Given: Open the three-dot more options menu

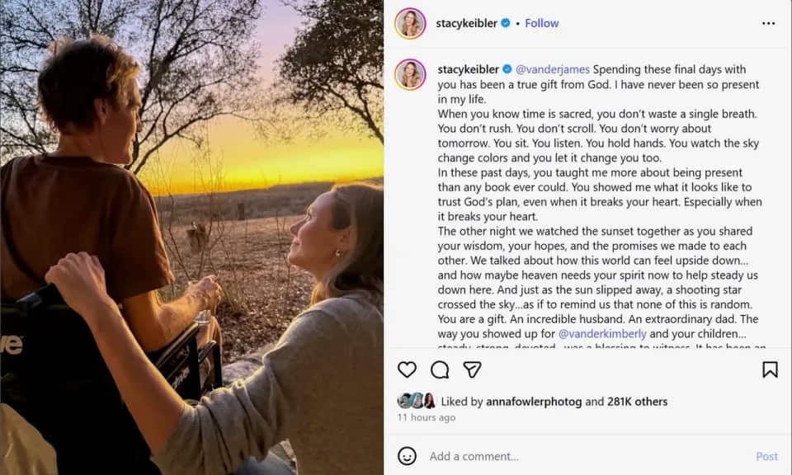Looking at the screenshot, I should 768,23.
